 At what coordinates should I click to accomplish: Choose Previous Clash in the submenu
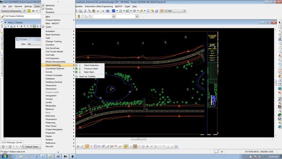tap(90, 69)
